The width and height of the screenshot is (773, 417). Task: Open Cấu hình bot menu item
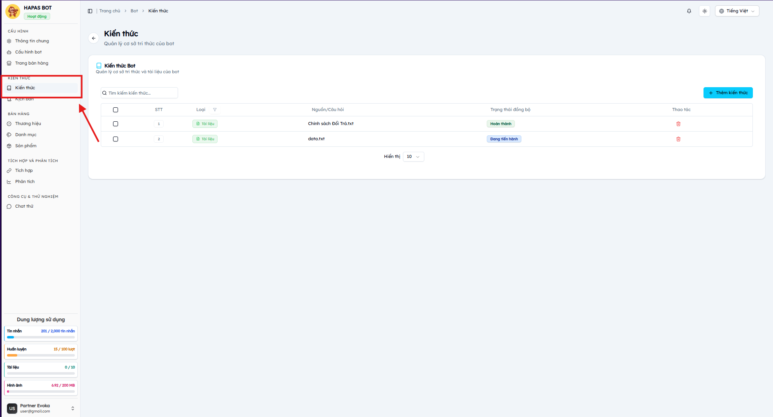point(40,52)
